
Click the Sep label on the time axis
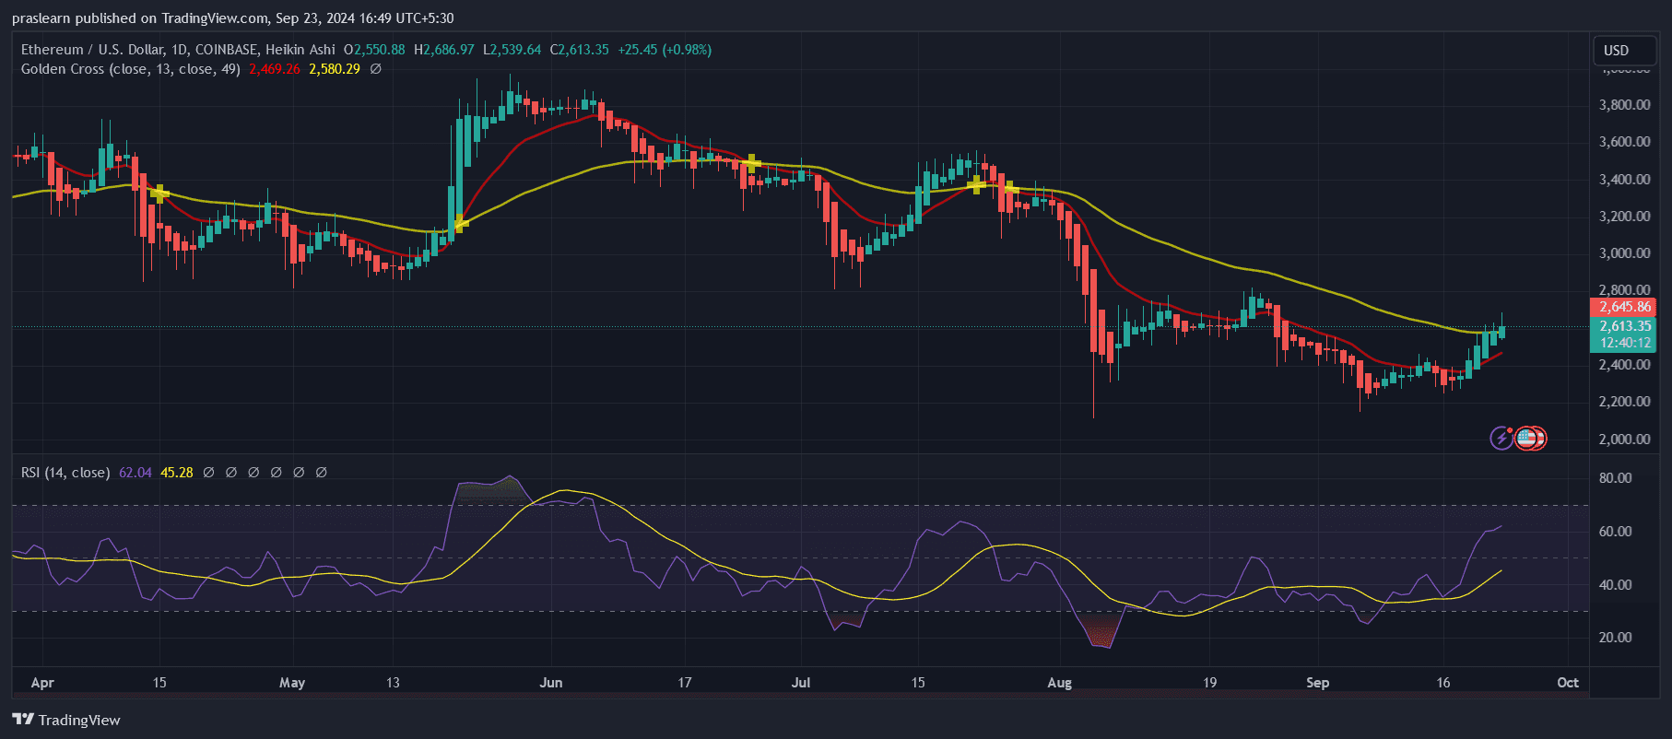click(1318, 683)
